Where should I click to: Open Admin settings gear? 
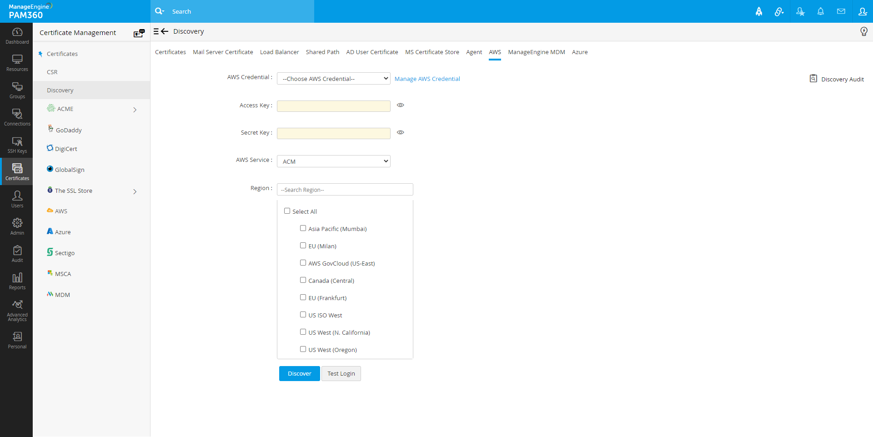[x=17, y=226]
